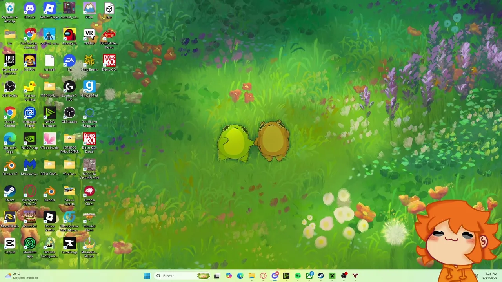Open the taskbar clock and date
This screenshot has height=282, width=502.
(491, 276)
